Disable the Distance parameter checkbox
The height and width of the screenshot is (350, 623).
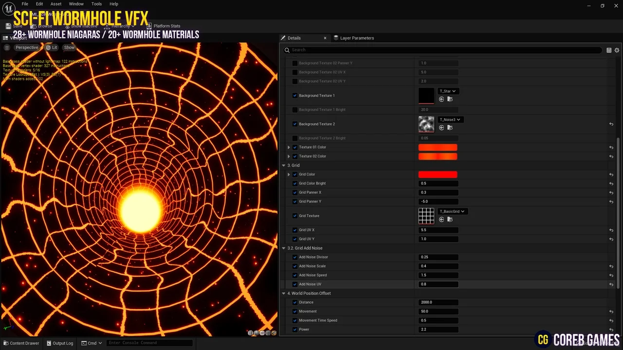click(x=294, y=302)
